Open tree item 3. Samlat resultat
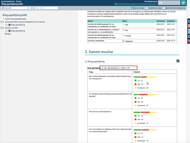The width and height of the screenshot is (190, 143). 10,28
